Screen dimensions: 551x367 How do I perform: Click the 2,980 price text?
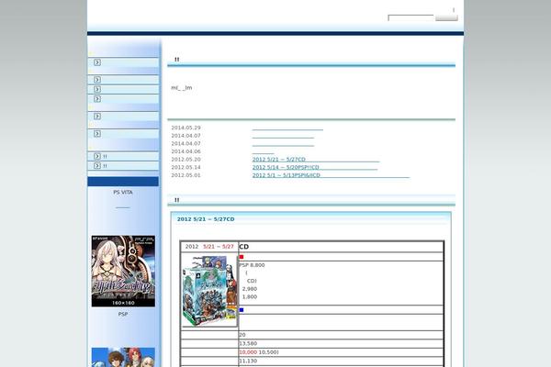250,289
